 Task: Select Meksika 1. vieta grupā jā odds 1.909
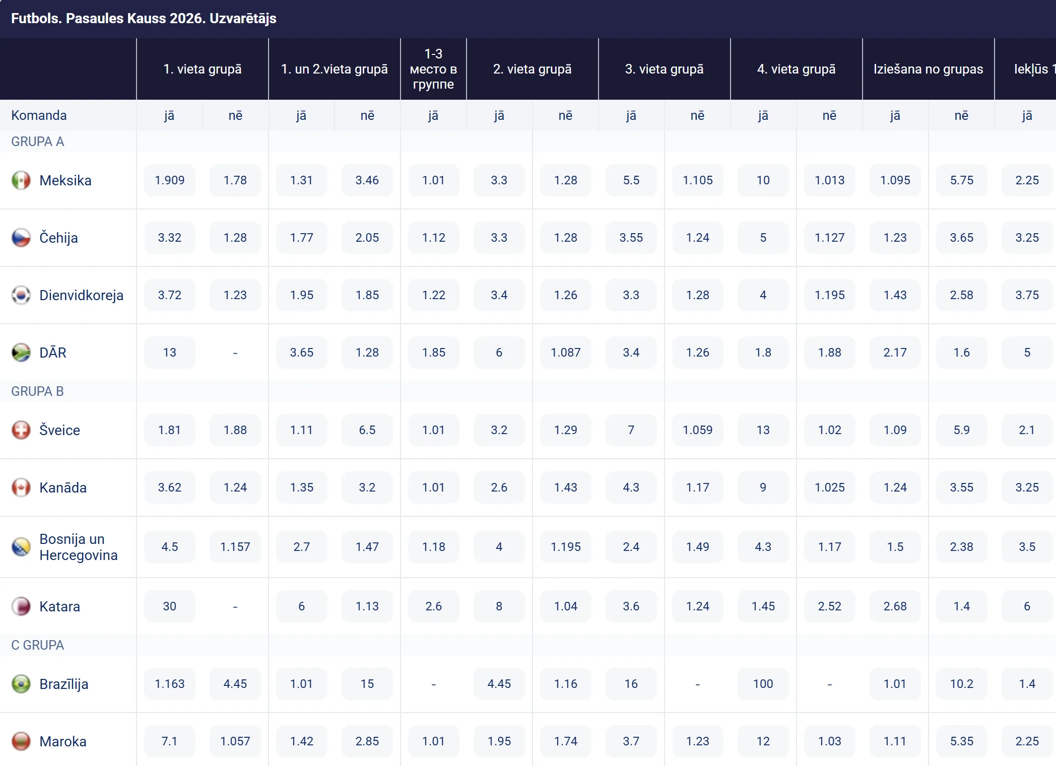[170, 180]
